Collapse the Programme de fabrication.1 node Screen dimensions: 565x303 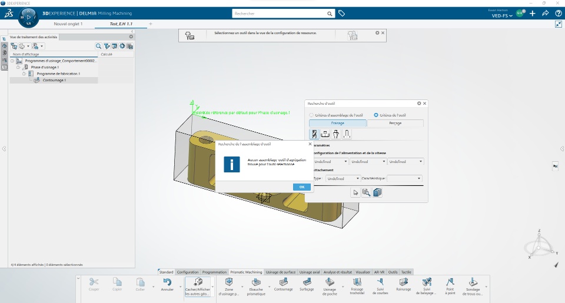pyautogui.click(x=24, y=74)
